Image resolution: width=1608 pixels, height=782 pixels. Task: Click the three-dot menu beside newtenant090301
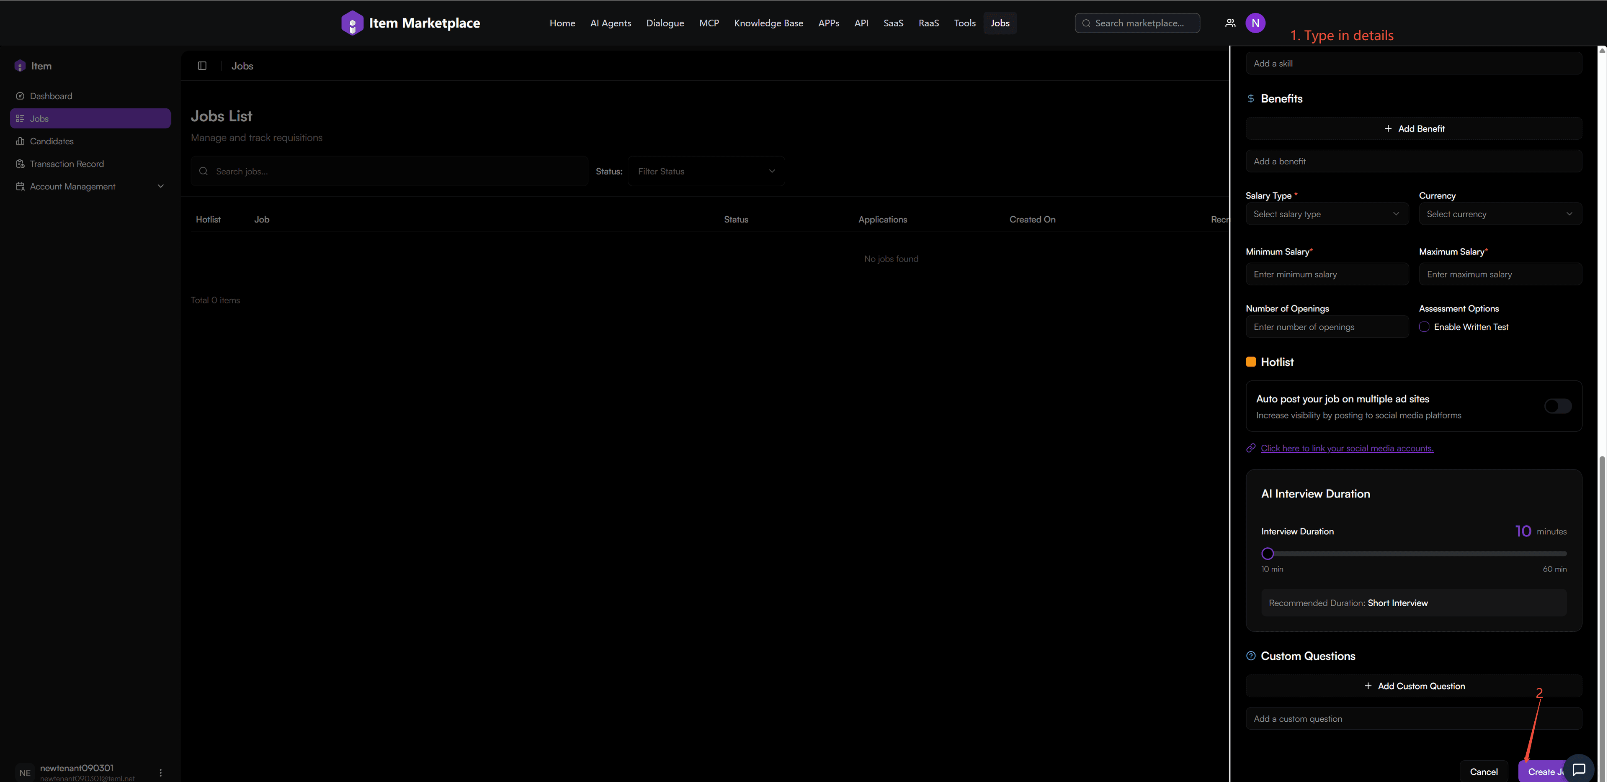[x=160, y=773]
